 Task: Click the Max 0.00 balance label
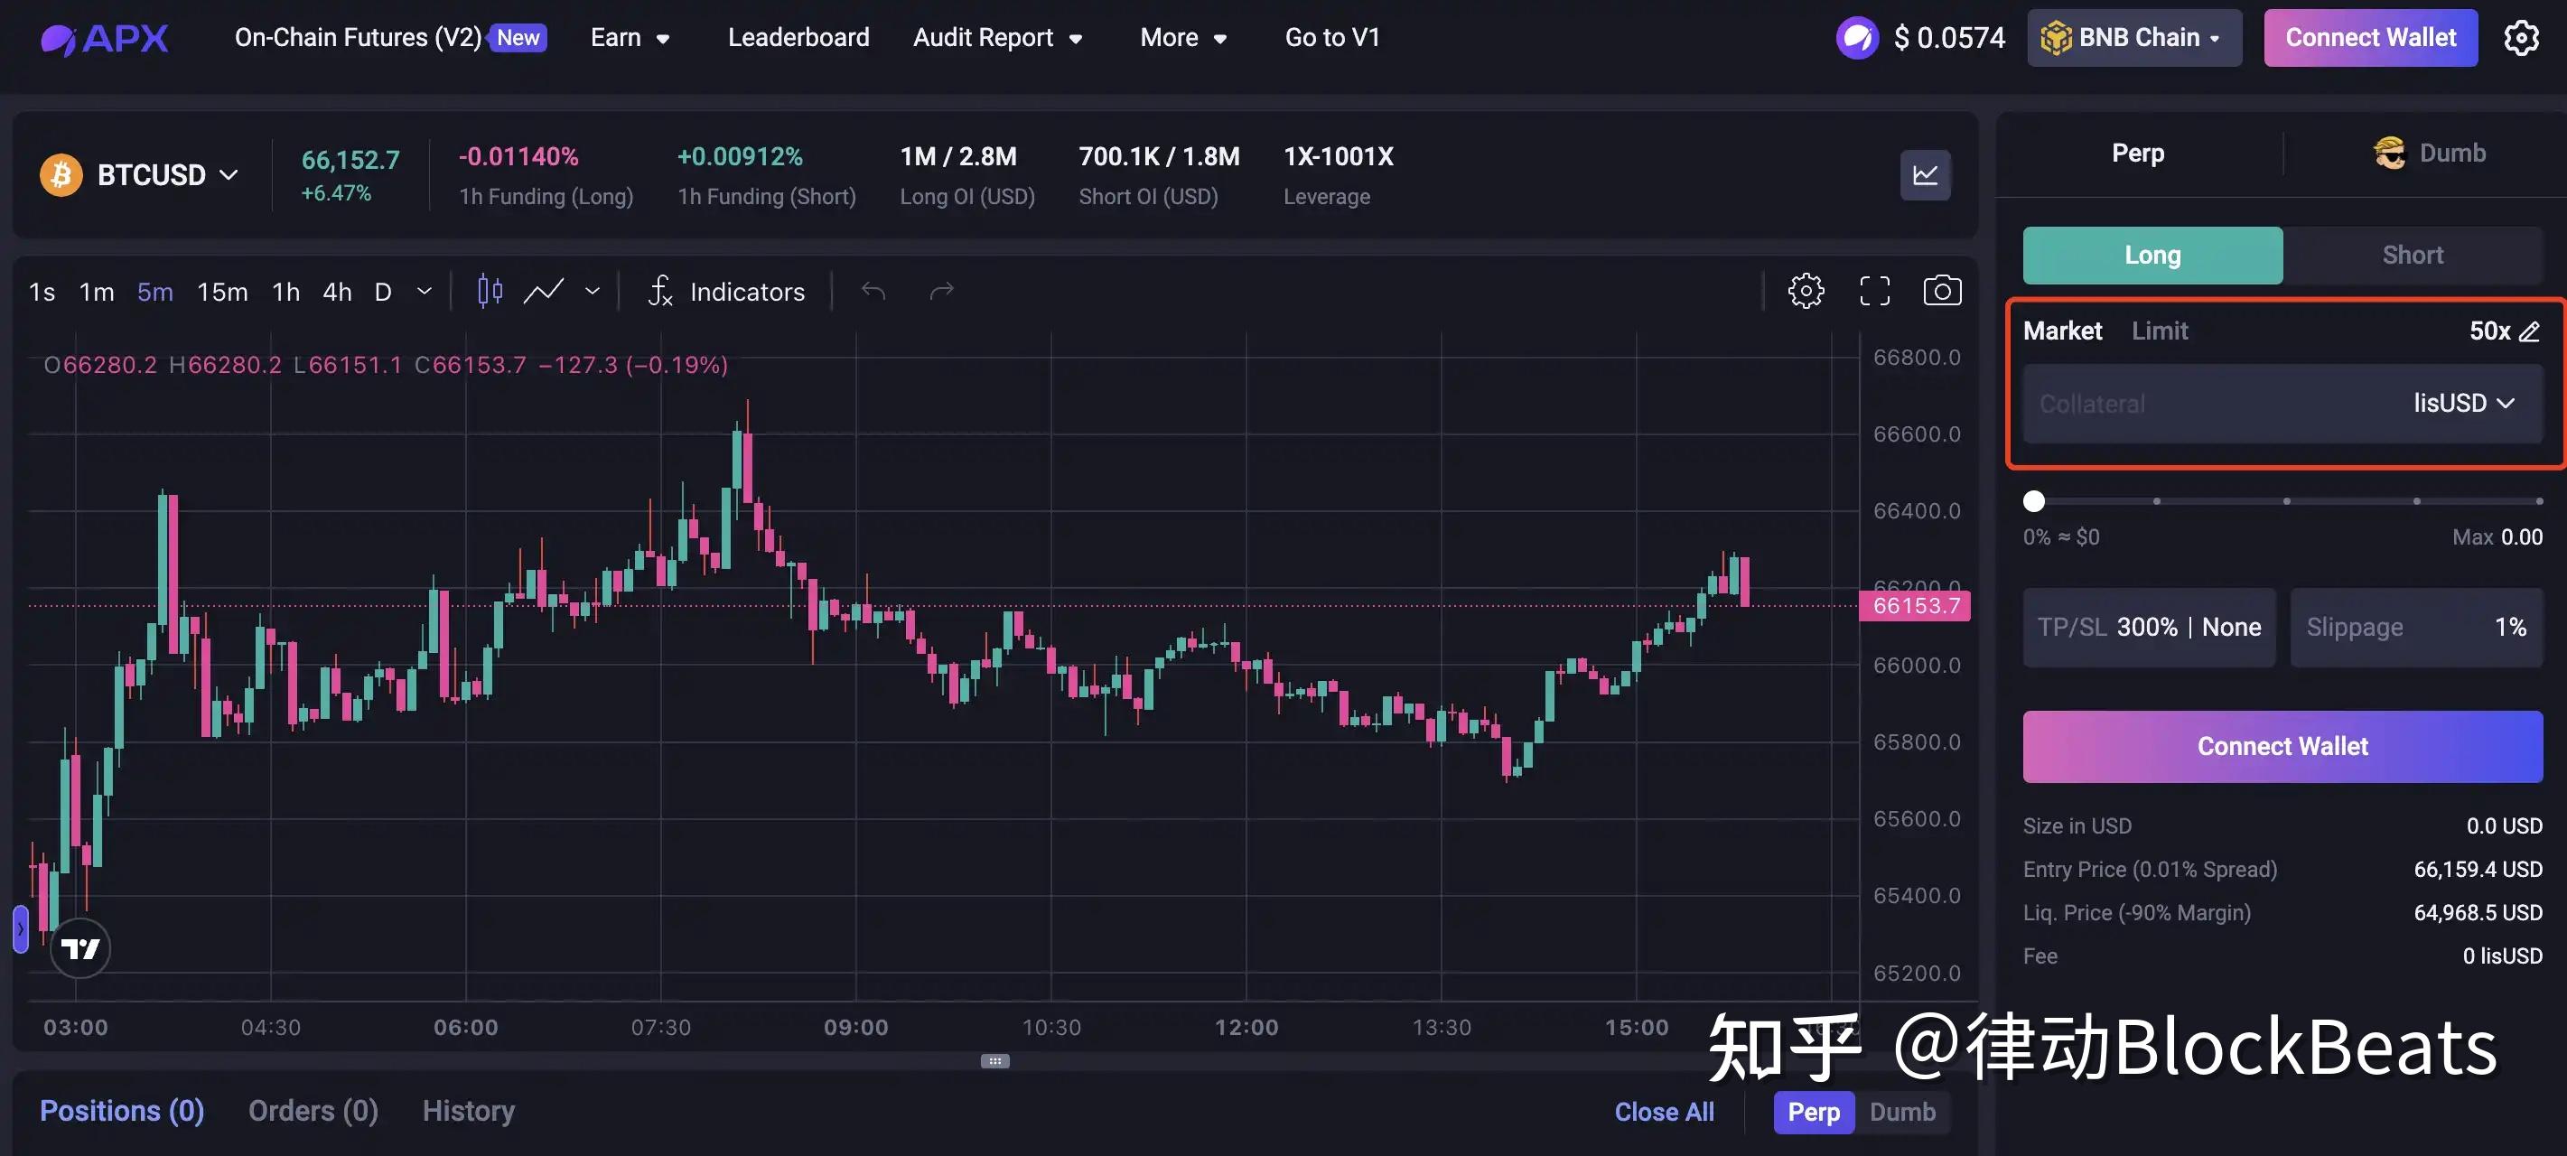click(x=2497, y=537)
